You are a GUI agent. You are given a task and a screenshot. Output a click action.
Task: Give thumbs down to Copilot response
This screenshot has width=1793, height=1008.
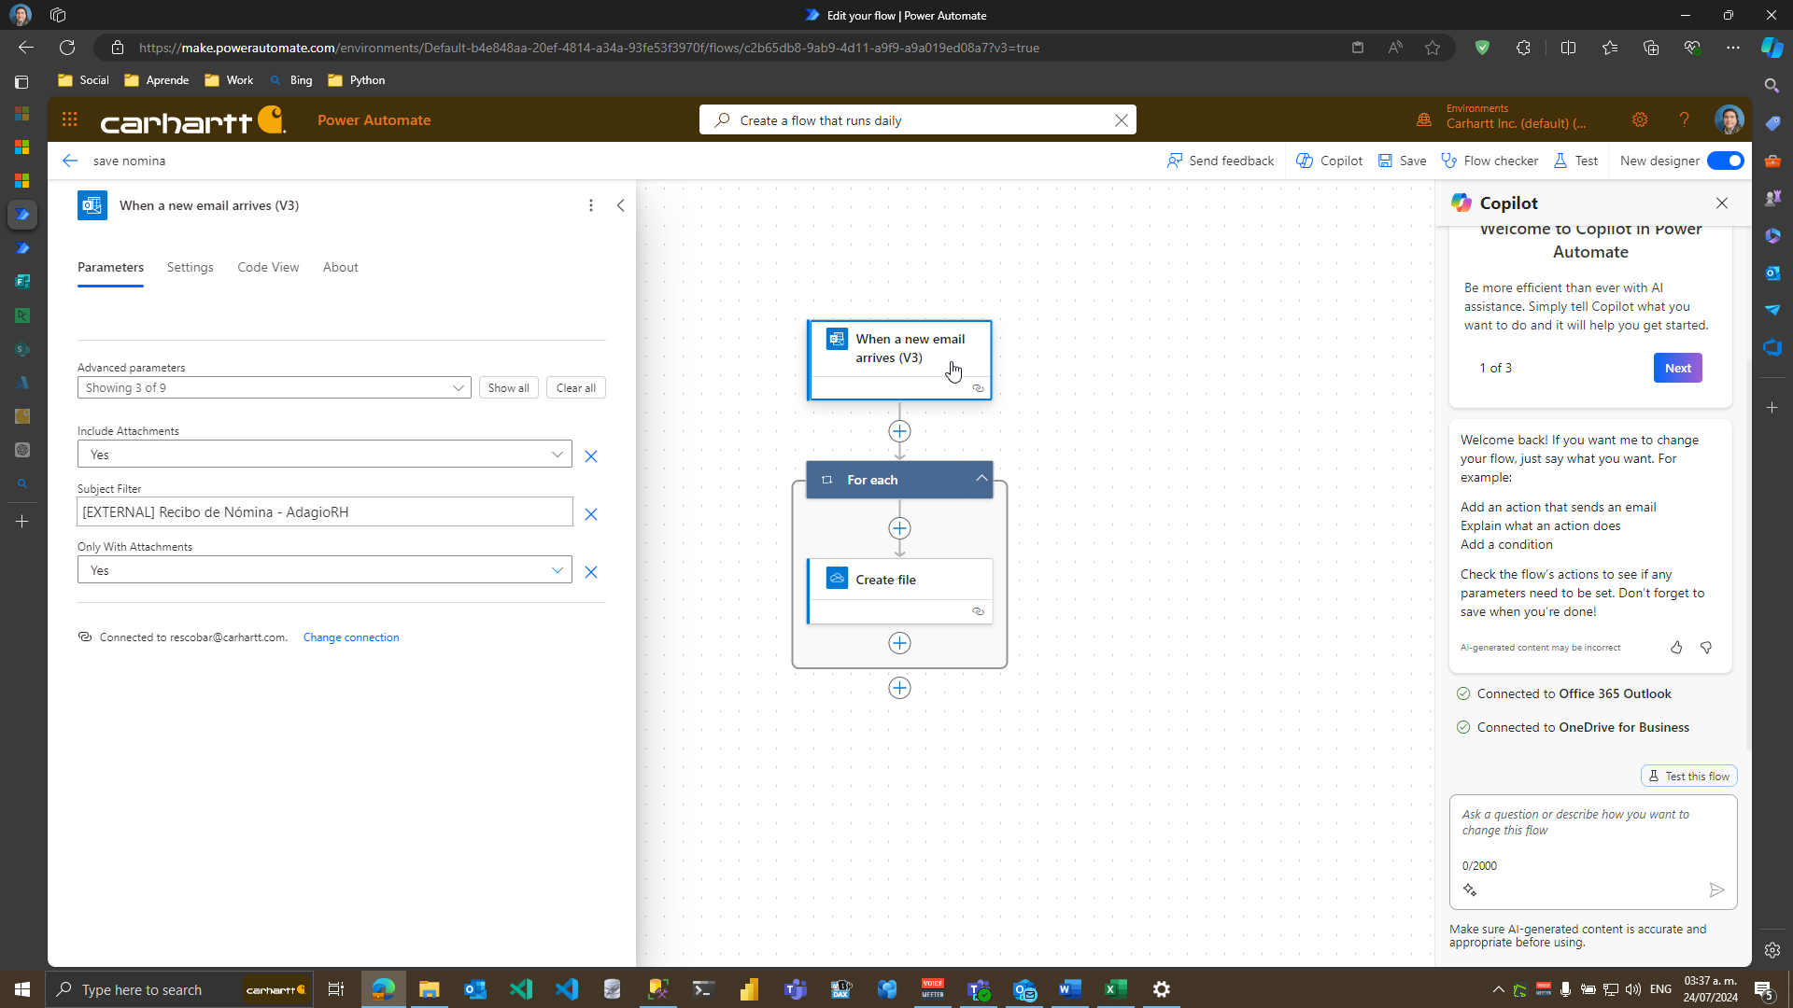(x=1706, y=647)
